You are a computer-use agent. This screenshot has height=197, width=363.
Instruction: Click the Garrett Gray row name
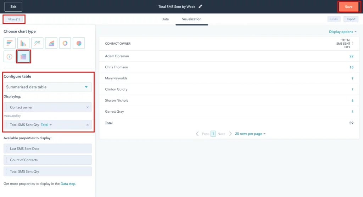coord(115,112)
